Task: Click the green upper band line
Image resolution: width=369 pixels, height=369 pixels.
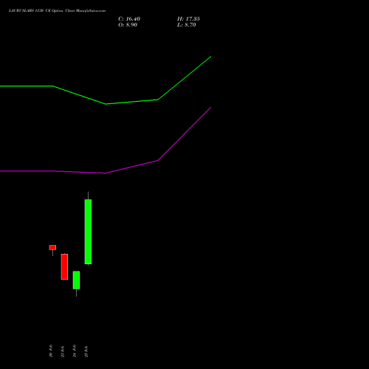Action: coord(106,103)
